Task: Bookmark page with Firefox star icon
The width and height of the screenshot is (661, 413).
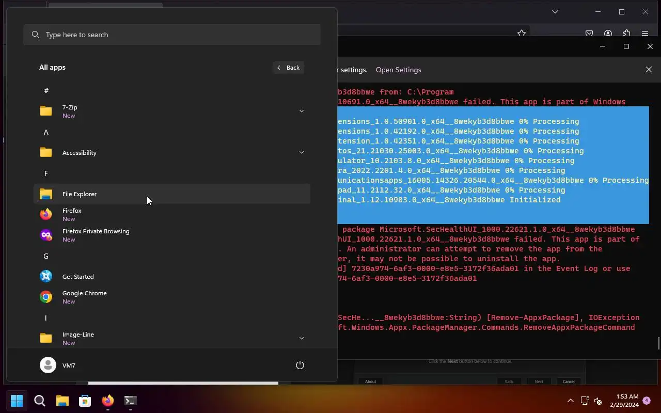Action: point(522,33)
